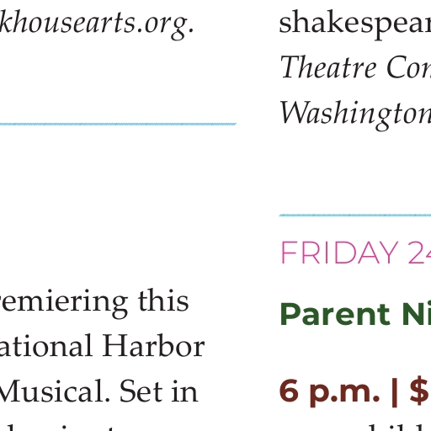Select the italic word Theatre
Screen dimensions: 431x431
click(x=328, y=67)
